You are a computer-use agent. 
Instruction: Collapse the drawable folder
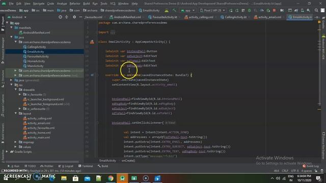[16, 89]
